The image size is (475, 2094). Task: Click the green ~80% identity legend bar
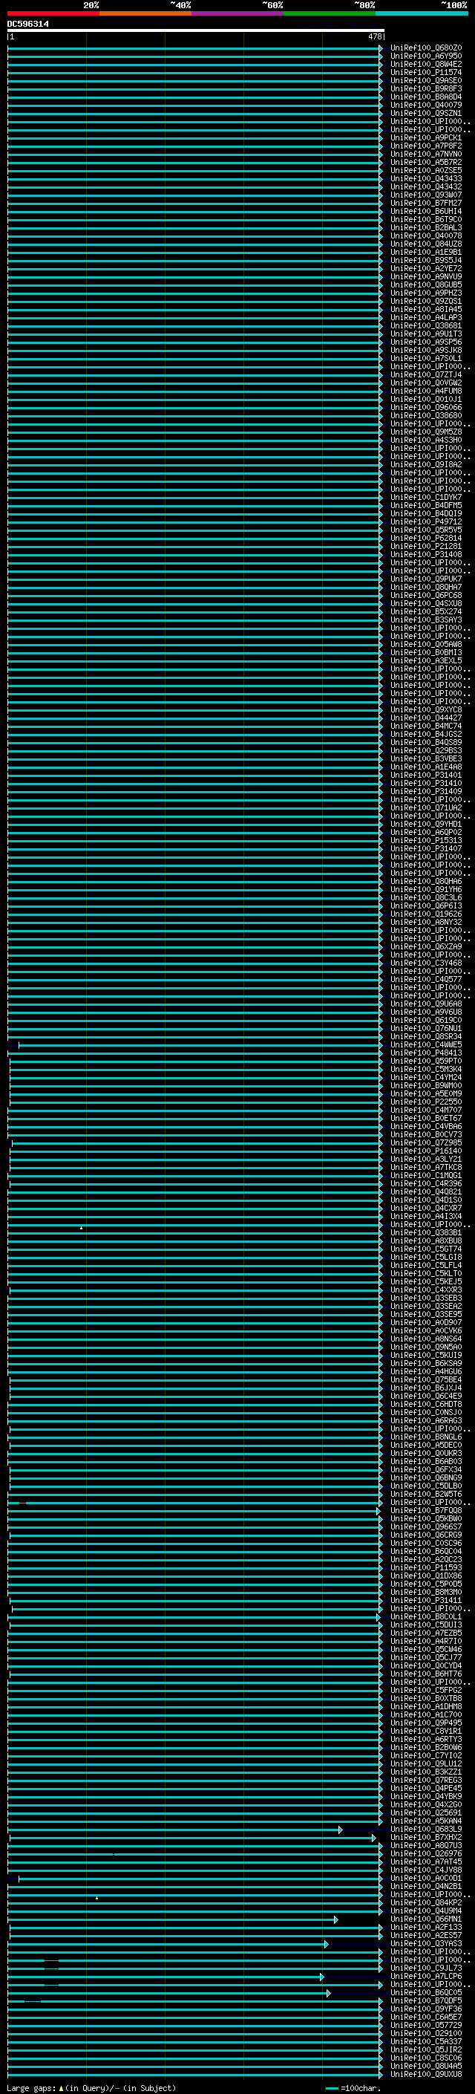click(x=329, y=13)
